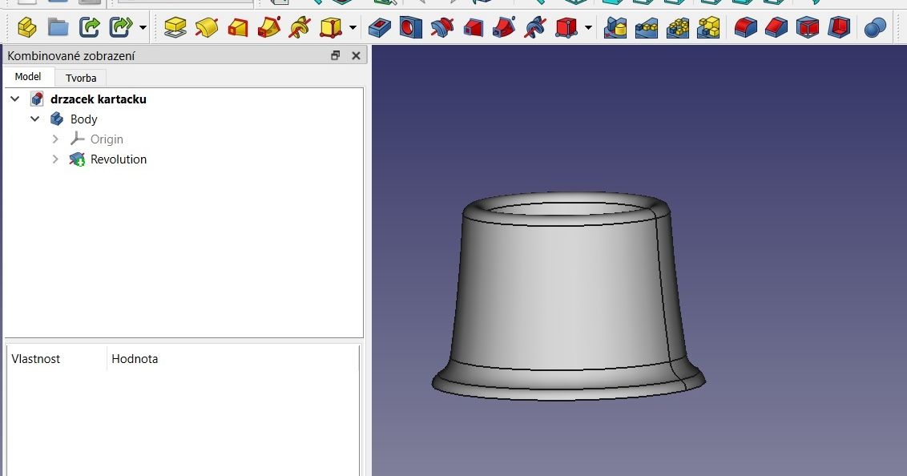Switch to the Tvorba tab

(x=81, y=78)
